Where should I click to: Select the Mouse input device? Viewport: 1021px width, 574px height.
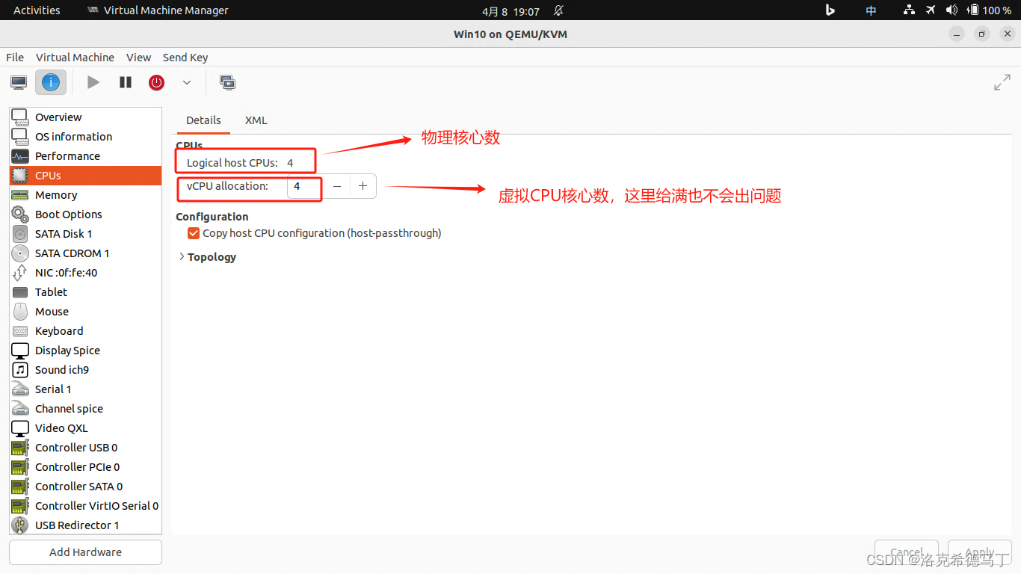click(85, 312)
